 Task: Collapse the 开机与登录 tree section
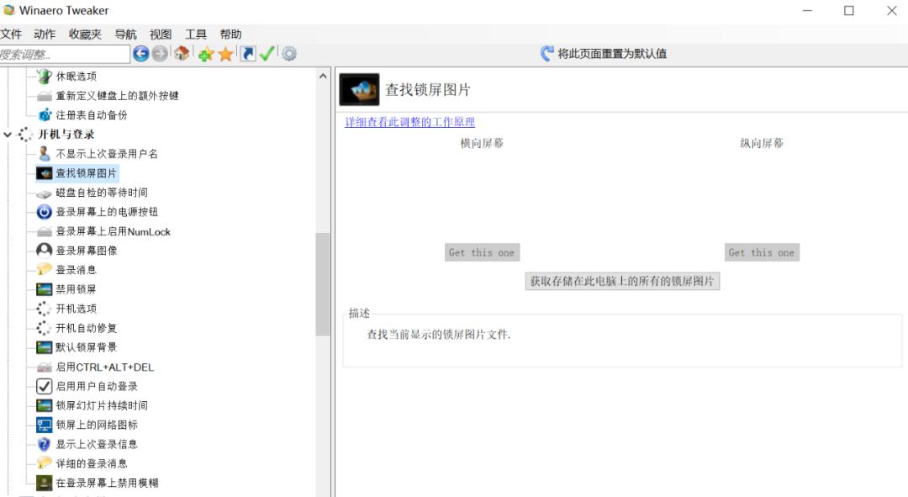tap(8, 134)
